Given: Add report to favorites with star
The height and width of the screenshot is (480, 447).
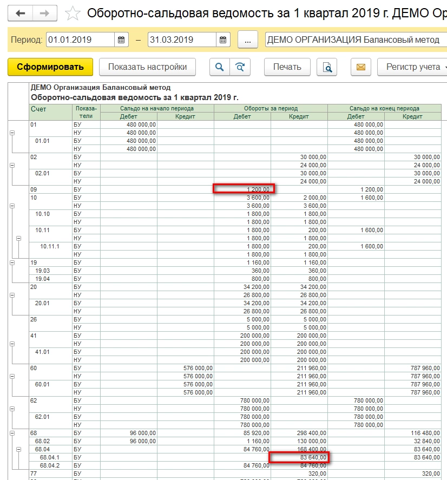Looking at the screenshot, I should pyautogui.click(x=73, y=14).
